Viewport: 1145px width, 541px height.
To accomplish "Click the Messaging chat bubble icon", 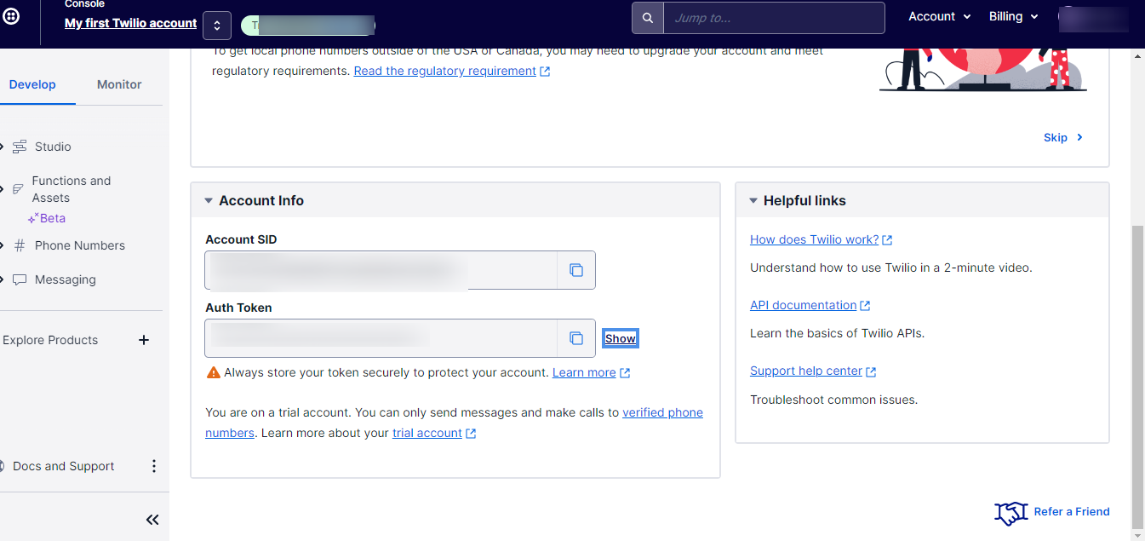I will (20, 279).
